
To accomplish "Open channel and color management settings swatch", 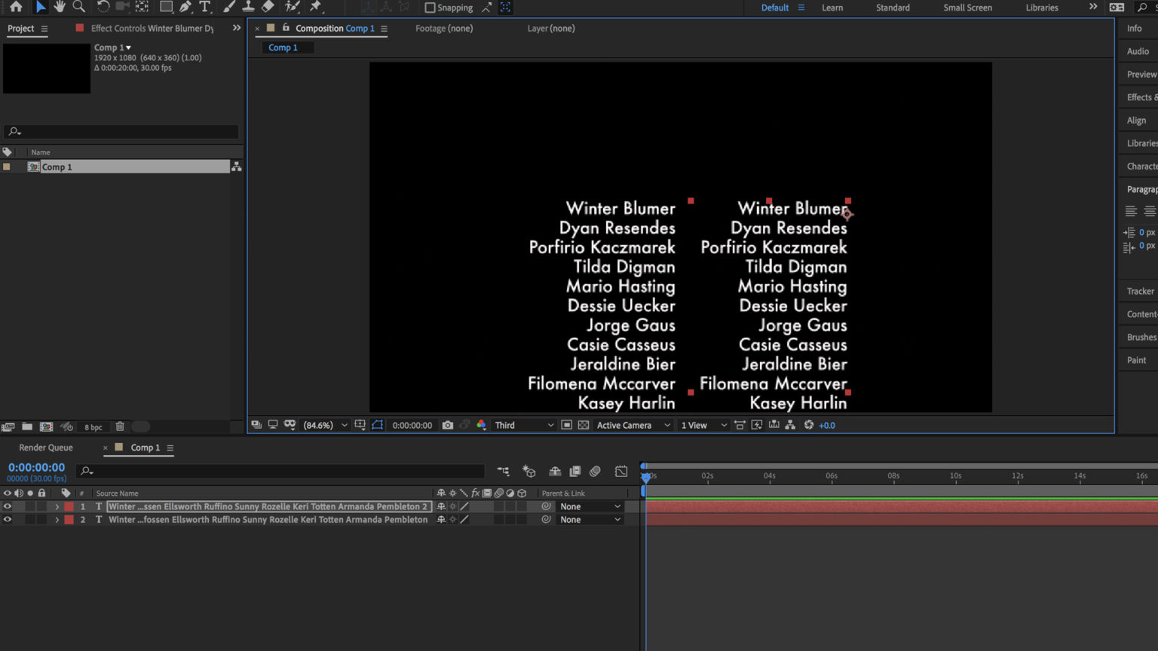I will [x=482, y=424].
